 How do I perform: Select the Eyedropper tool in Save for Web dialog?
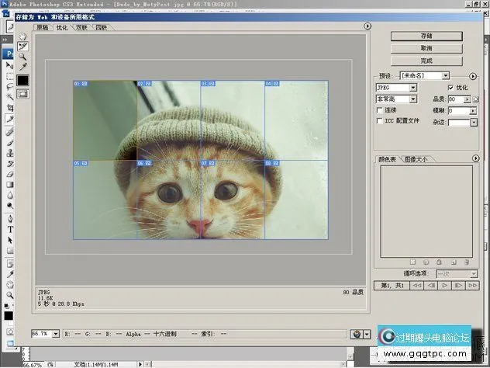(22, 67)
